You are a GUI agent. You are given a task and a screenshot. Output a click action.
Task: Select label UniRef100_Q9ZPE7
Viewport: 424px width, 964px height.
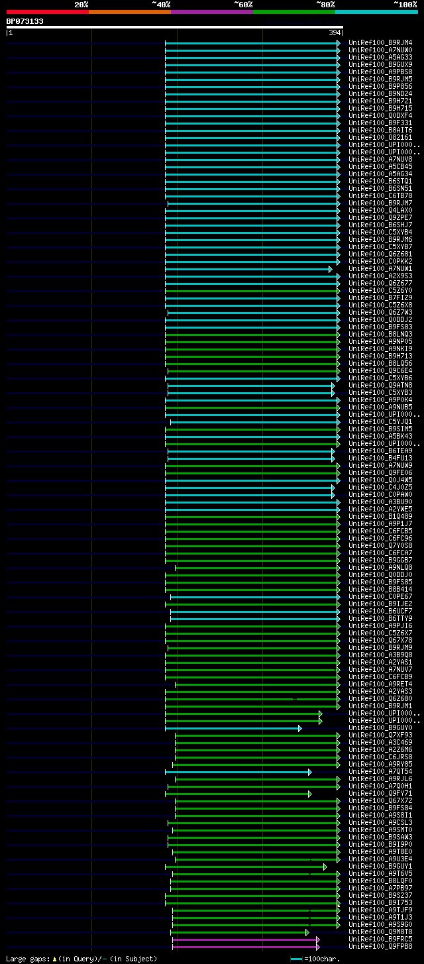click(380, 217)
